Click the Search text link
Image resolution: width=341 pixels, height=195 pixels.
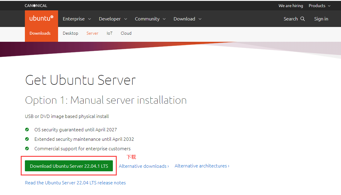(291, 19)
